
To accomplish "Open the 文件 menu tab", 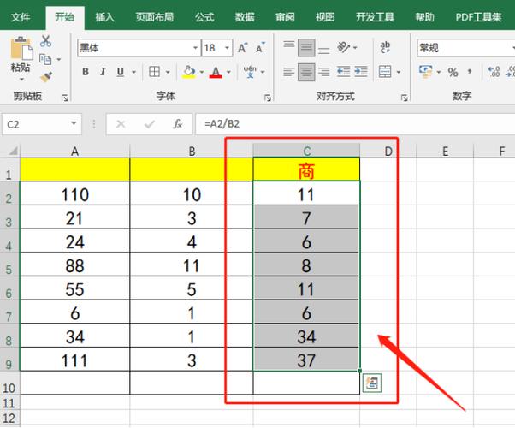I will (x=21, y=17).
